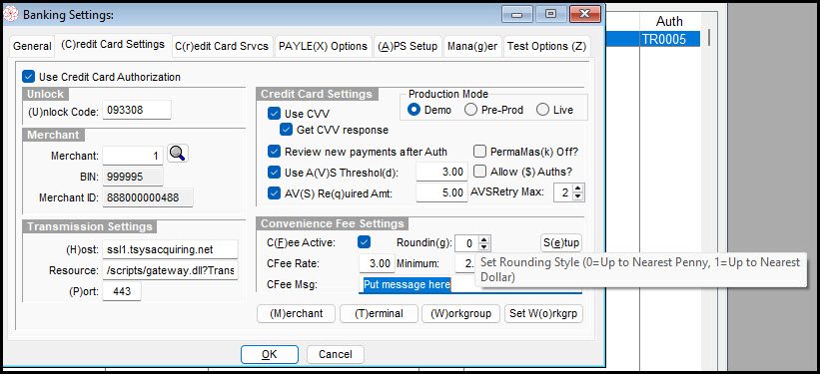Select the TR0005 Auth cell
820x374 pixels.
(670, 39)
